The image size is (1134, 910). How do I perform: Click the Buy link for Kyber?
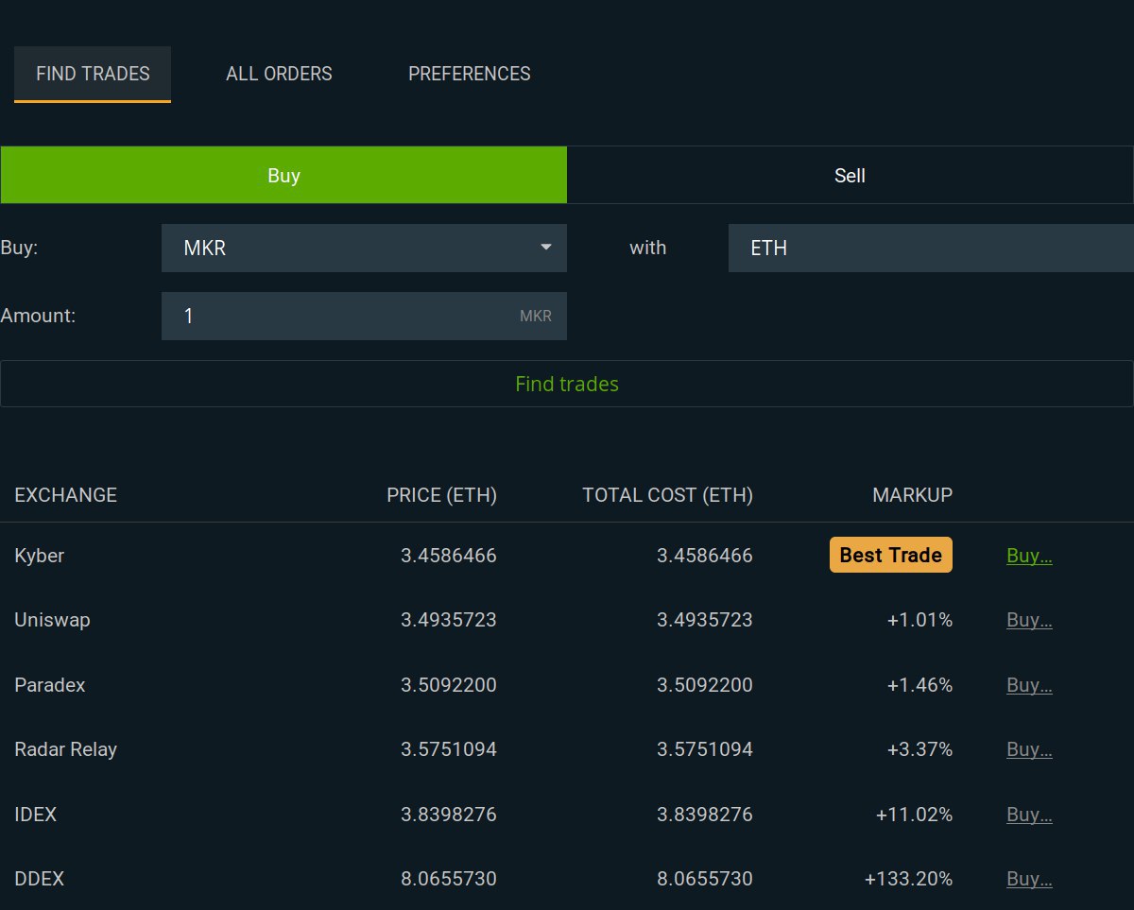(x=1029, y=556)
